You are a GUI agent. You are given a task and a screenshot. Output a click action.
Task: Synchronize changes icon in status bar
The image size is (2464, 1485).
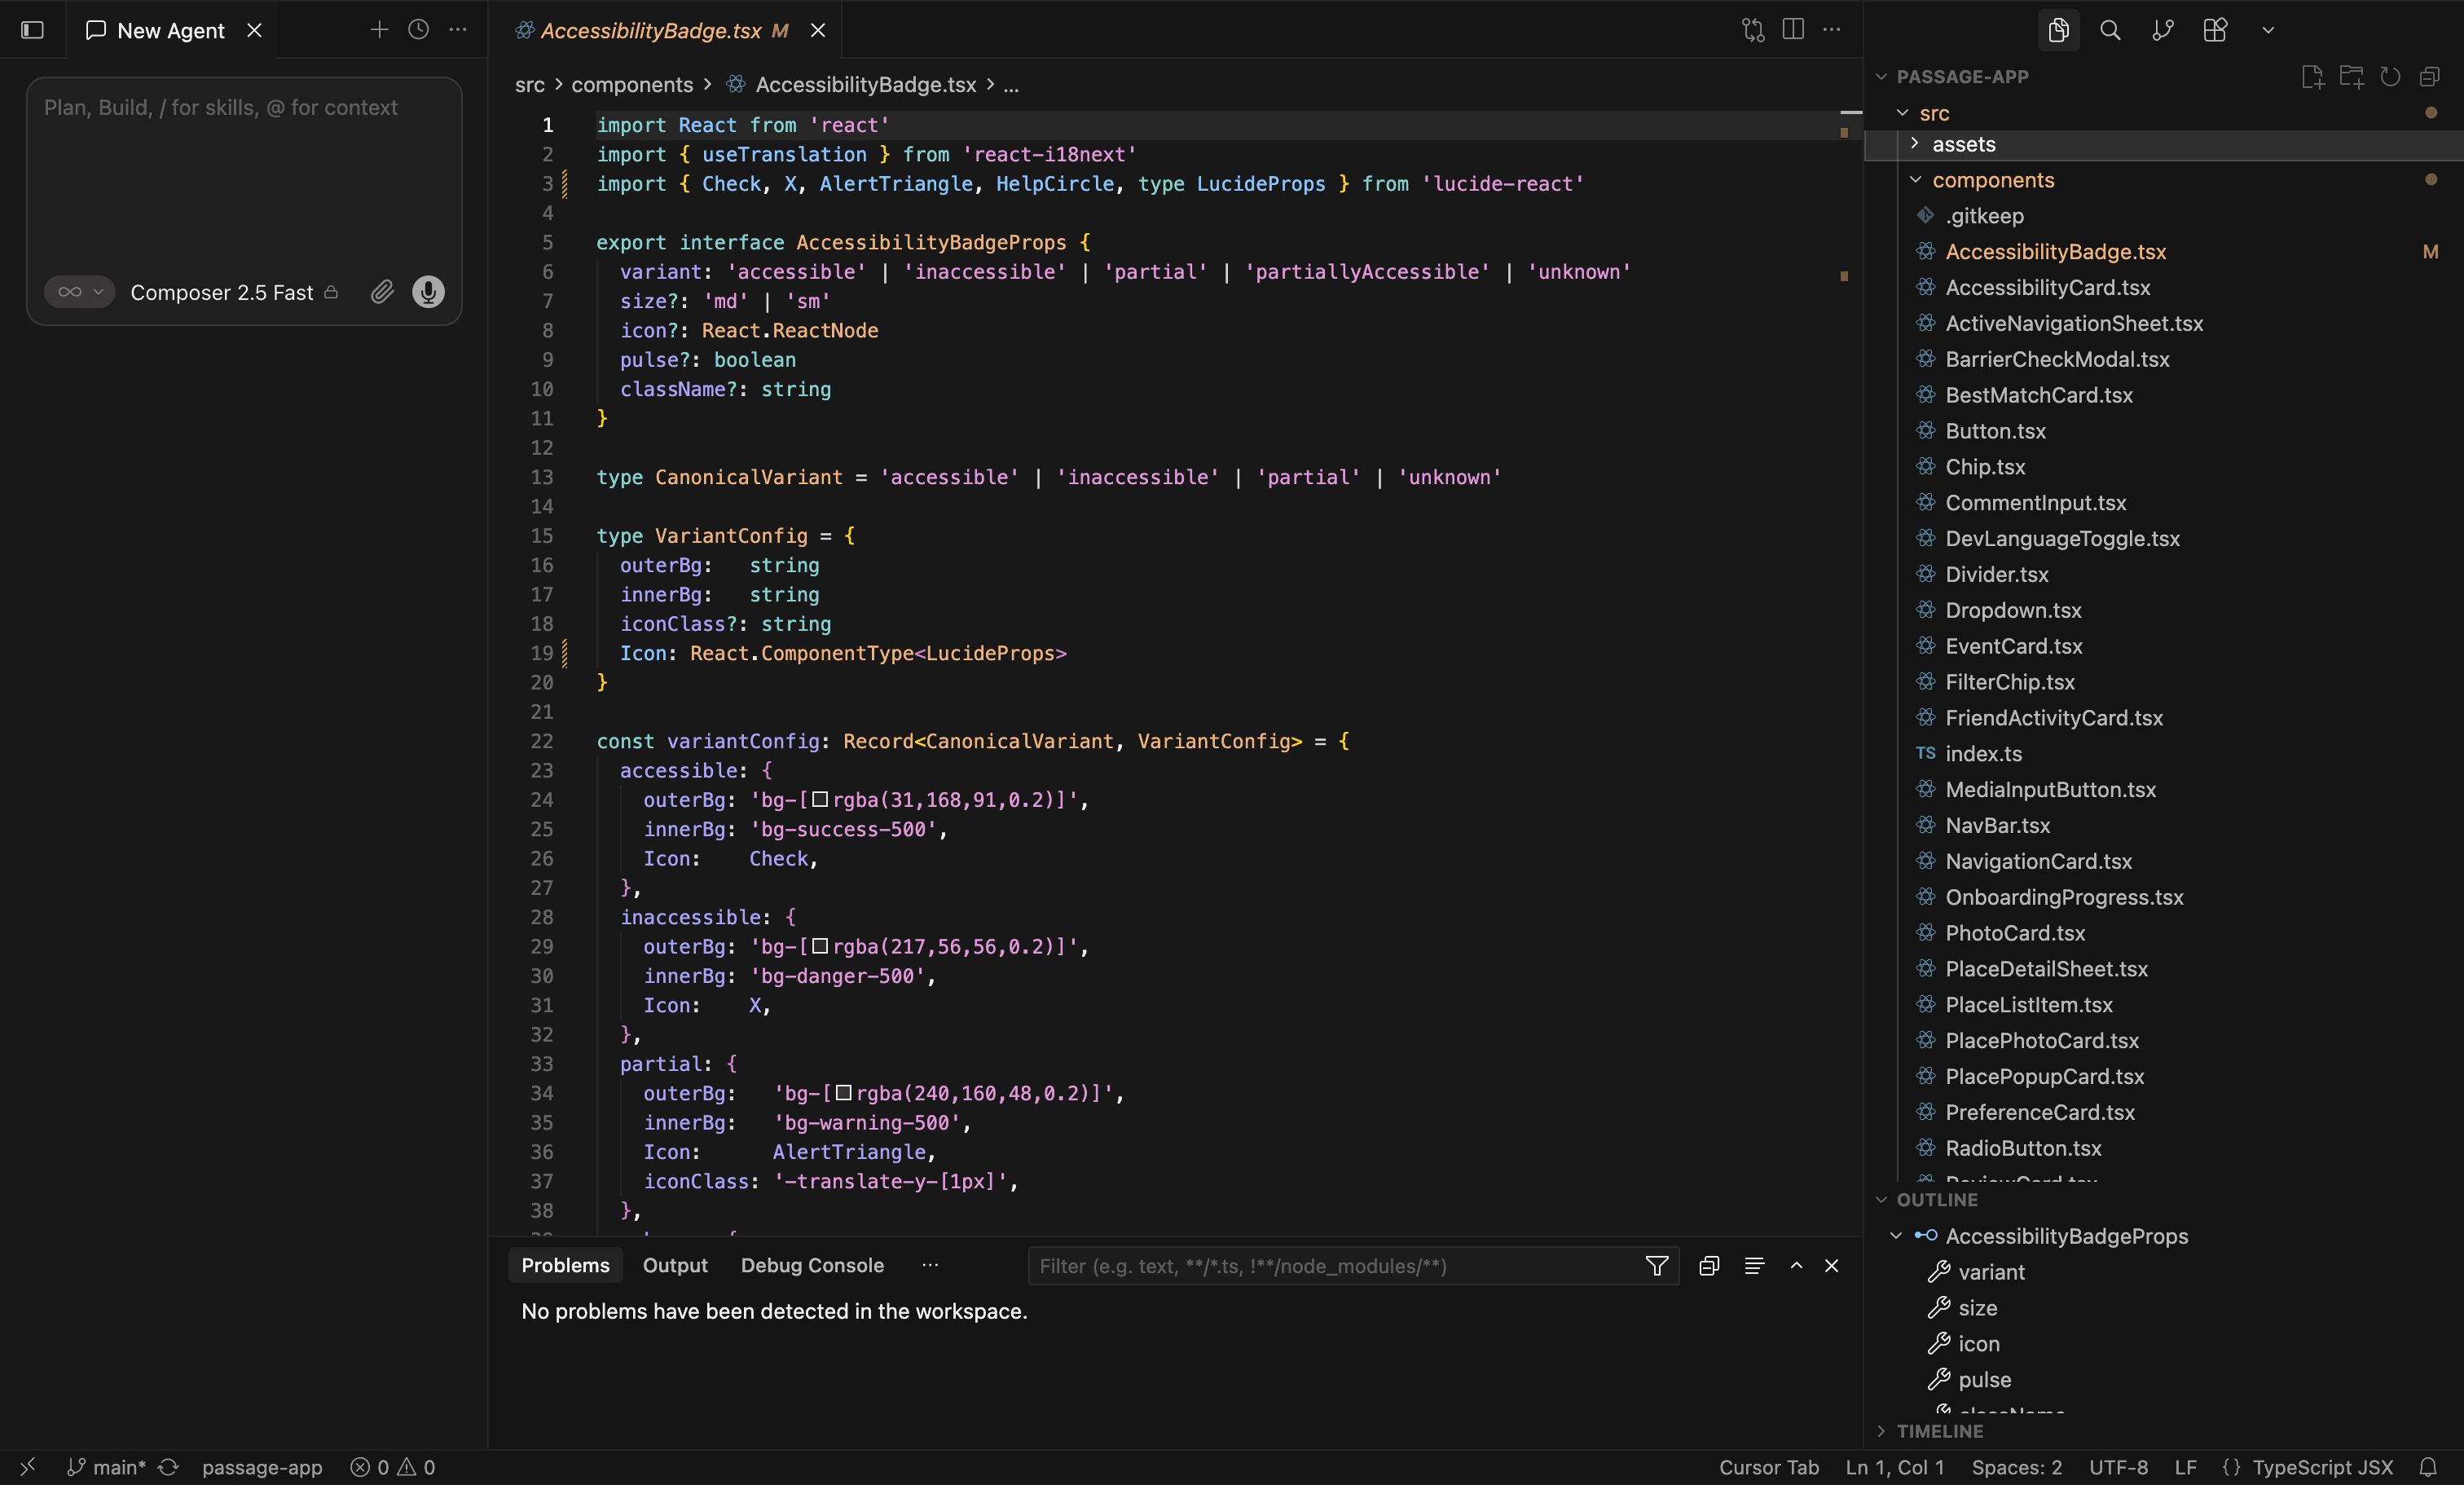click(x=168, y=1467)
